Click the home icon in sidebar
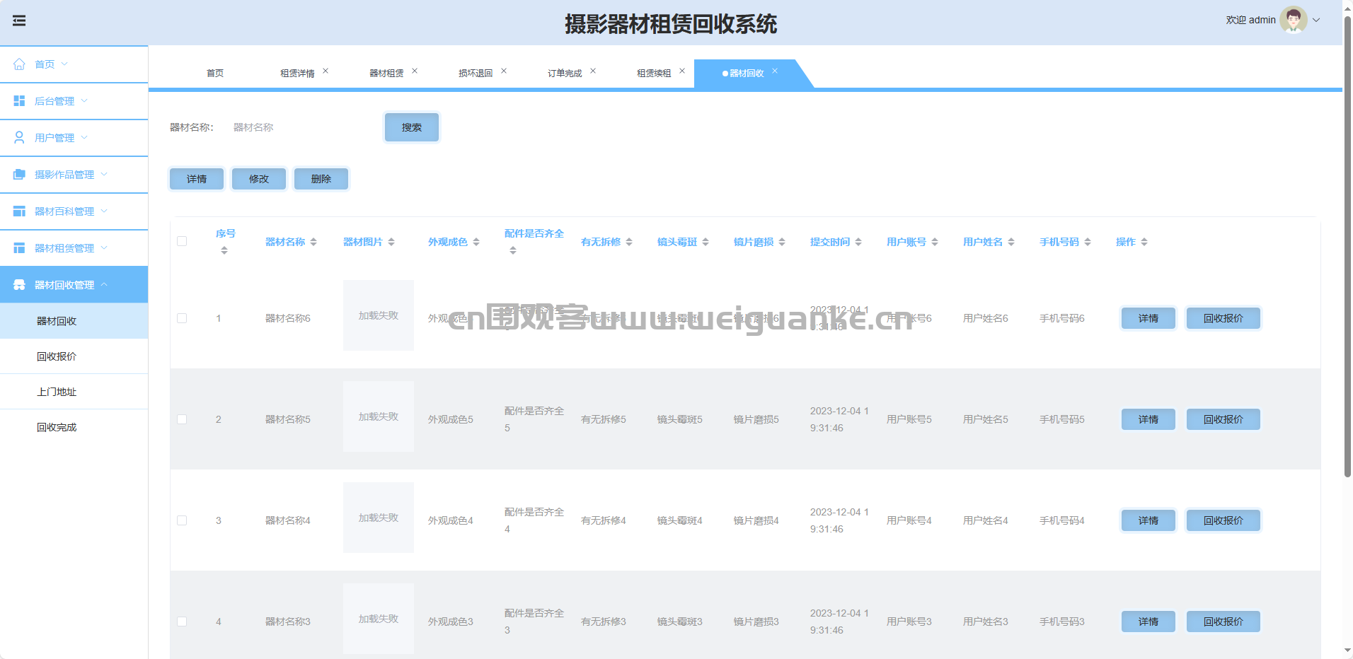Screen dimensions: 1353x659 point(19,64)
